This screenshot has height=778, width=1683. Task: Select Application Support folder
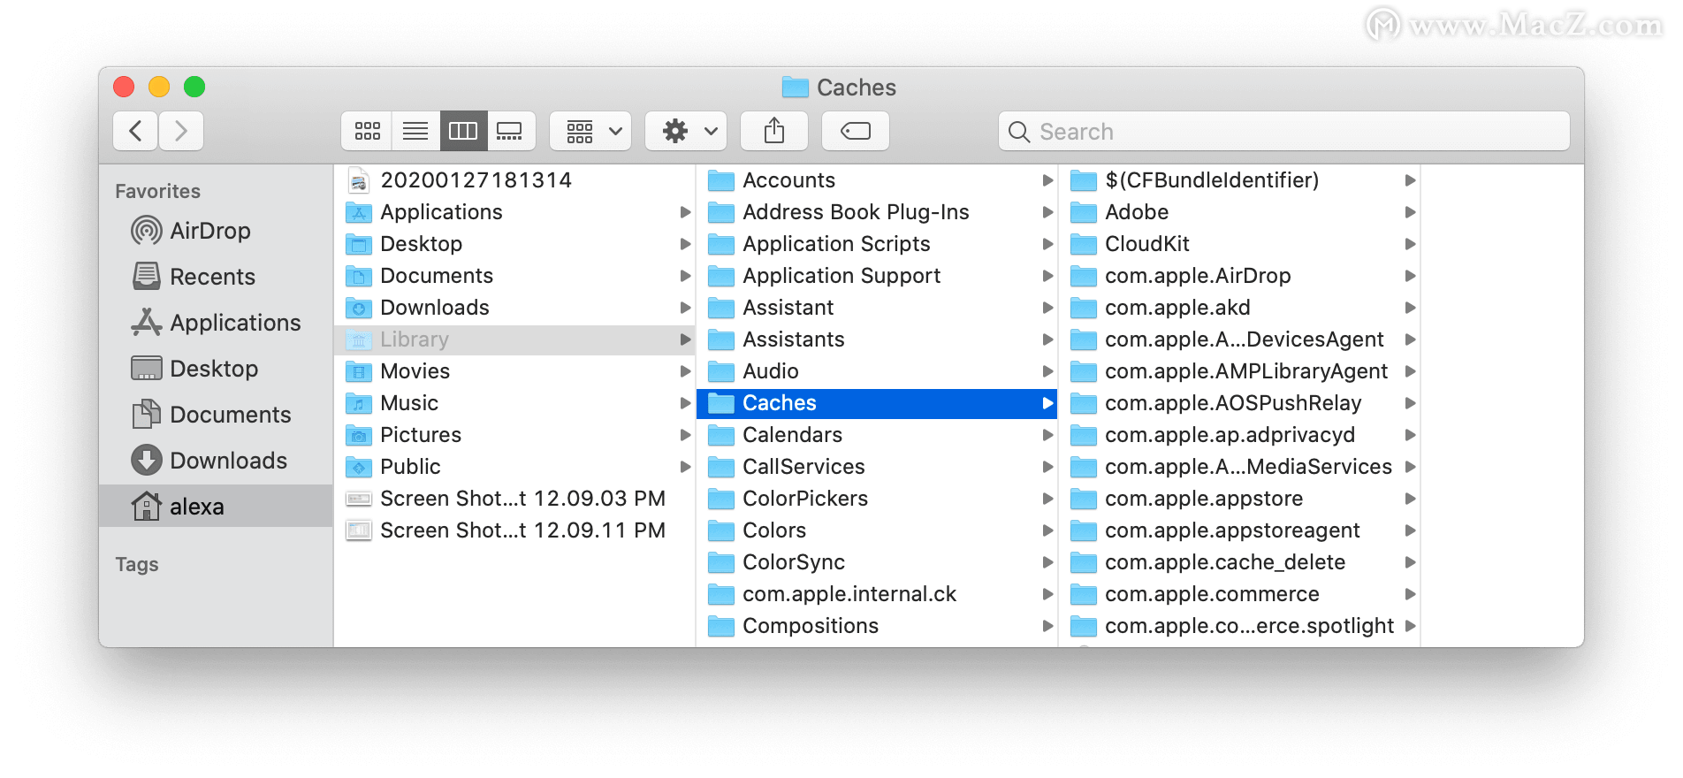point(877,276)
